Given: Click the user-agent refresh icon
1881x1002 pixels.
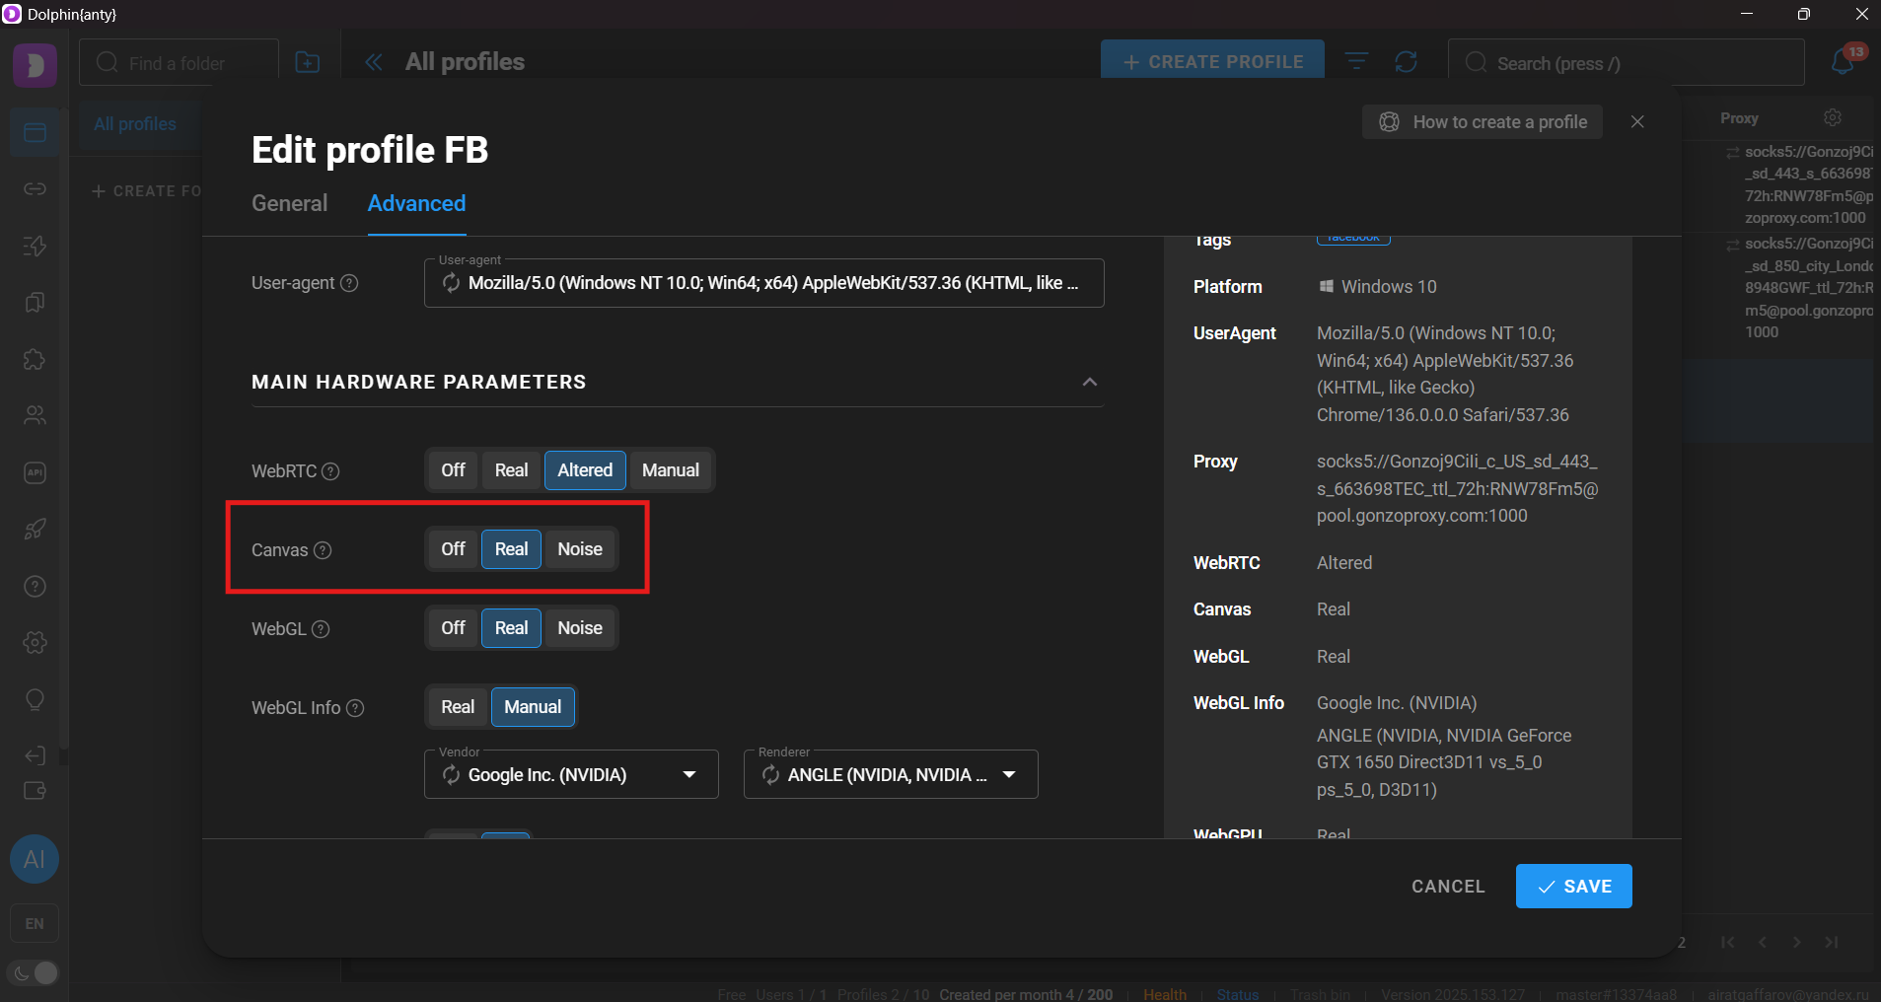Looking at the screenshot, I should tap(451, 283).
